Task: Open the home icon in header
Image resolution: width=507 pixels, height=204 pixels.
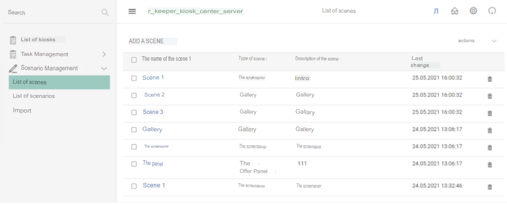Action: [x=455, y=11]
